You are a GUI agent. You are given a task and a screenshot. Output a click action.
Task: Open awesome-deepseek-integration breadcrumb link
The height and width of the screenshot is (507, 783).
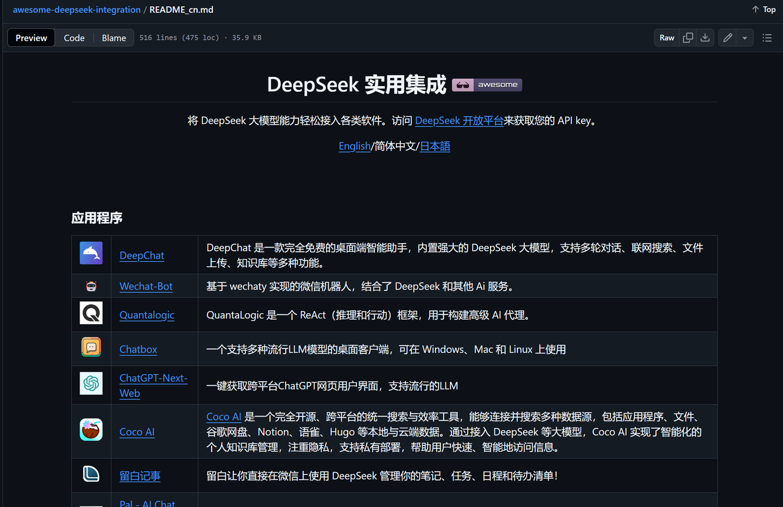tap(76, 10)
